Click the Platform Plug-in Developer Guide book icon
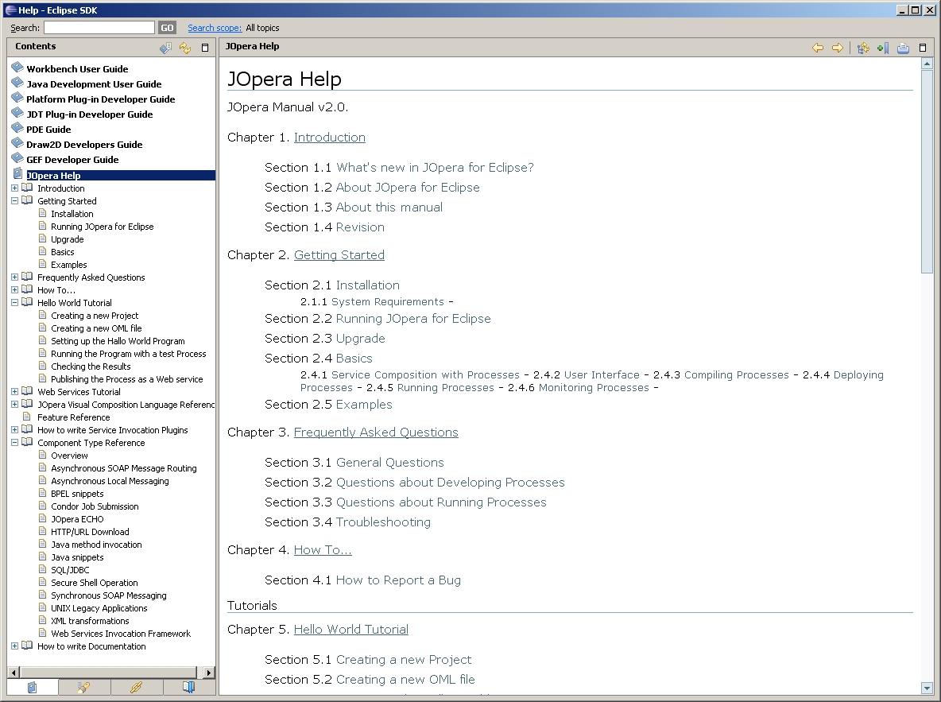 pyautogui.click(x=17, y=98)
